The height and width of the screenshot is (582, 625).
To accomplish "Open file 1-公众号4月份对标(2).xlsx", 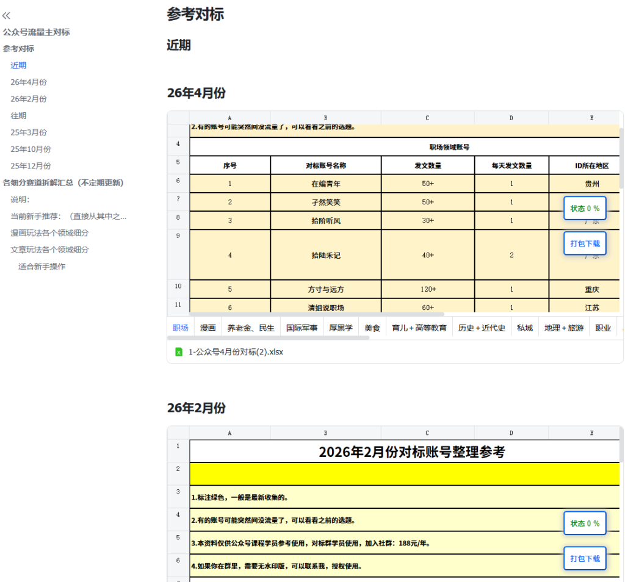I will [x=236, y=352].
